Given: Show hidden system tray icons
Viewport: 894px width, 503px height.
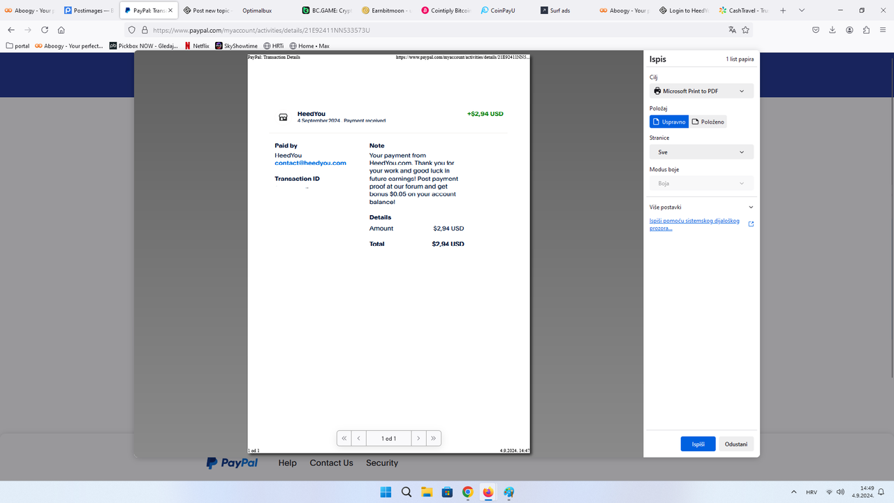Looking at the screenshot, I should pos(793,492).
